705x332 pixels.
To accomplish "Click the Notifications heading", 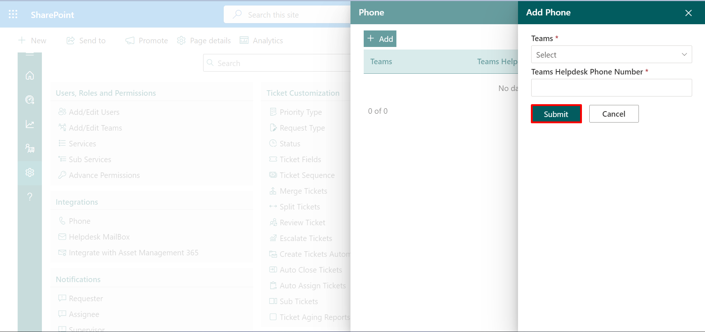I will tap(78, 279).
